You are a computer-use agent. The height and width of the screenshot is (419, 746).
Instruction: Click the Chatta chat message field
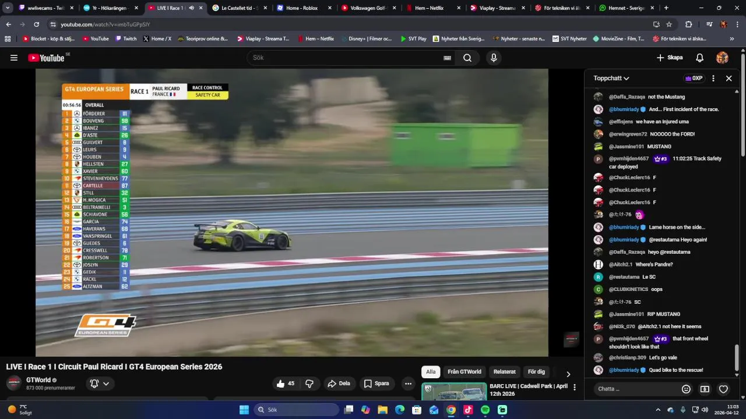[635, 389]
